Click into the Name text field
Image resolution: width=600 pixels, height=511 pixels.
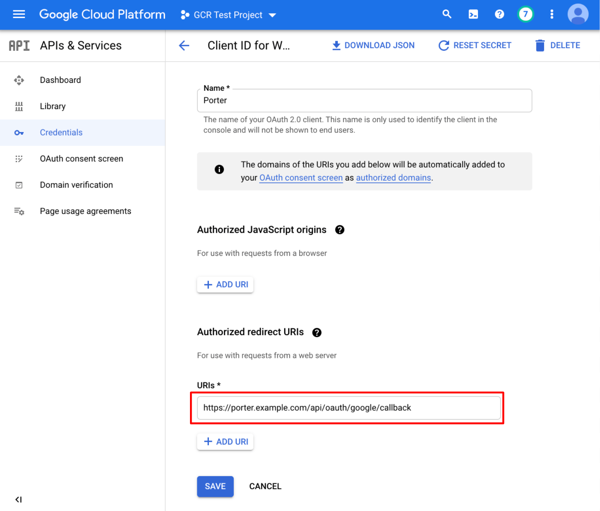(364, 101)
